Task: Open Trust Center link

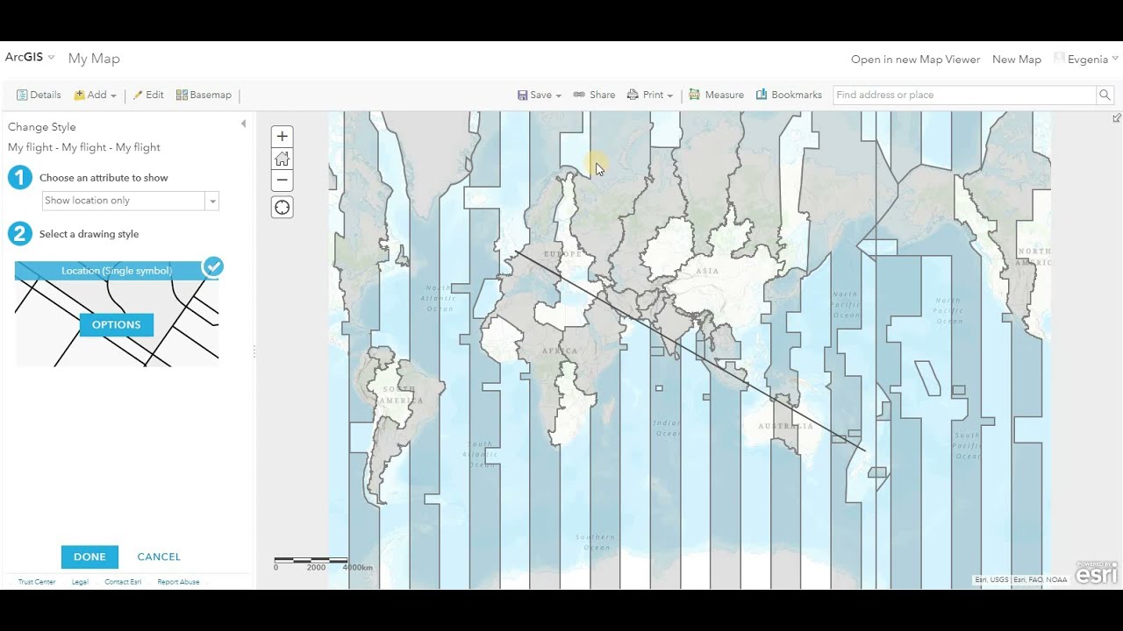Action: click(37, 582)
